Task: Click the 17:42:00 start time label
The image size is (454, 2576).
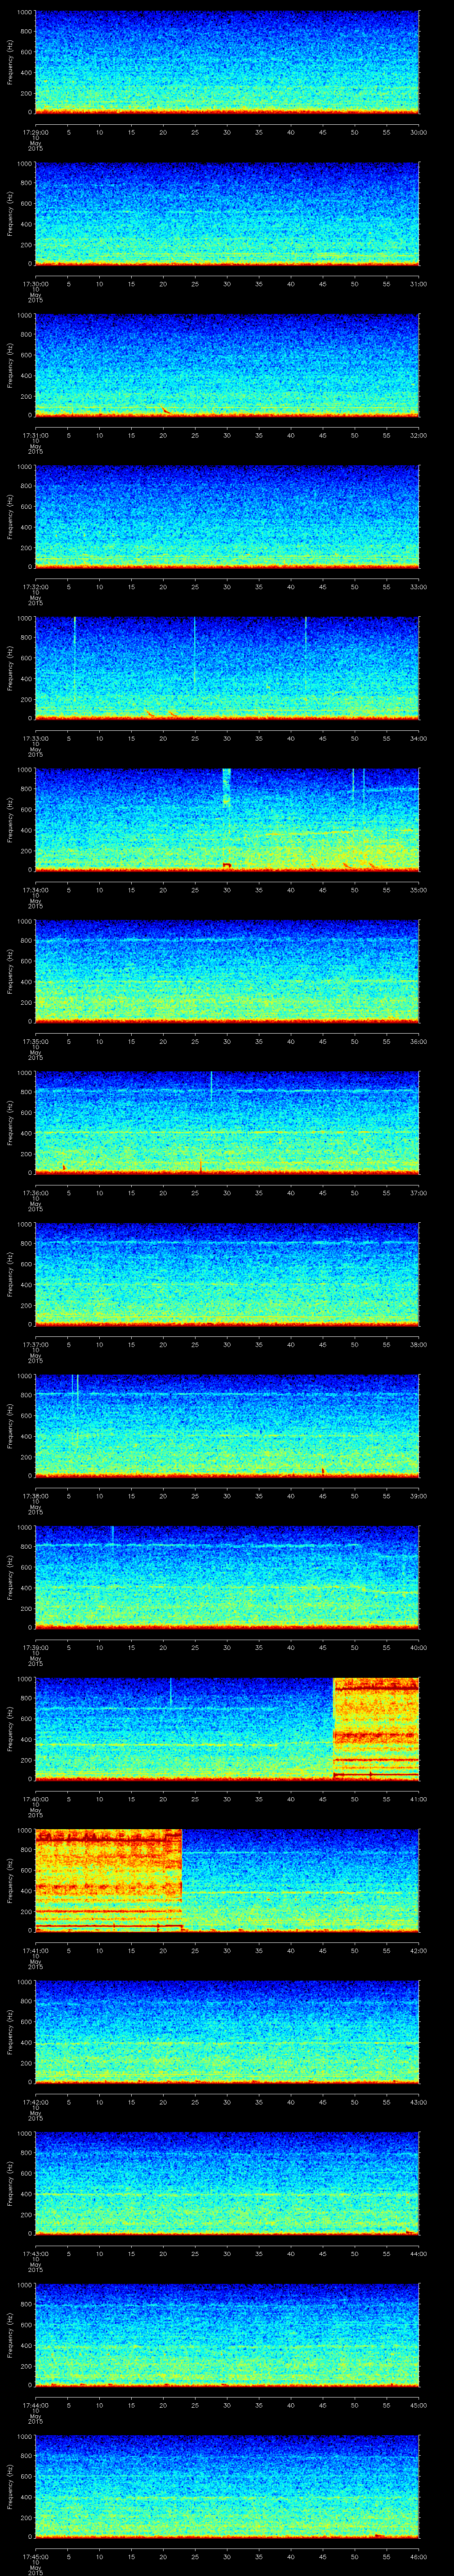Action: (x=35, y=2102)
